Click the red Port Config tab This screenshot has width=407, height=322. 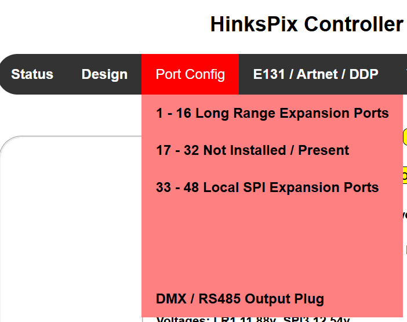(x=190, y=74)
